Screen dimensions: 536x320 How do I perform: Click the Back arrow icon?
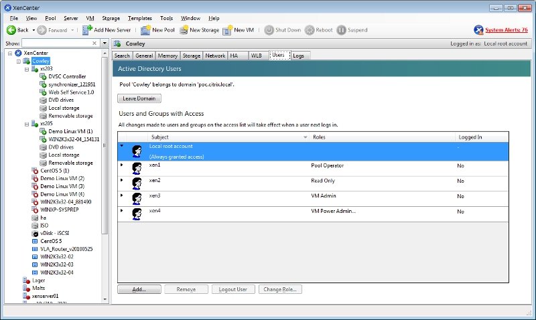pyautogui.click(x=11, y=30)
